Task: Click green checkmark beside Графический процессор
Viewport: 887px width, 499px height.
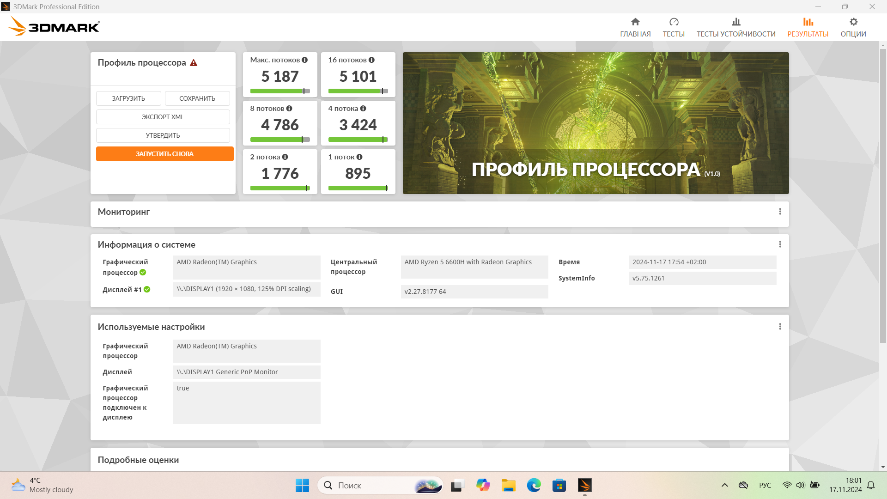Action: click(143, 273)
